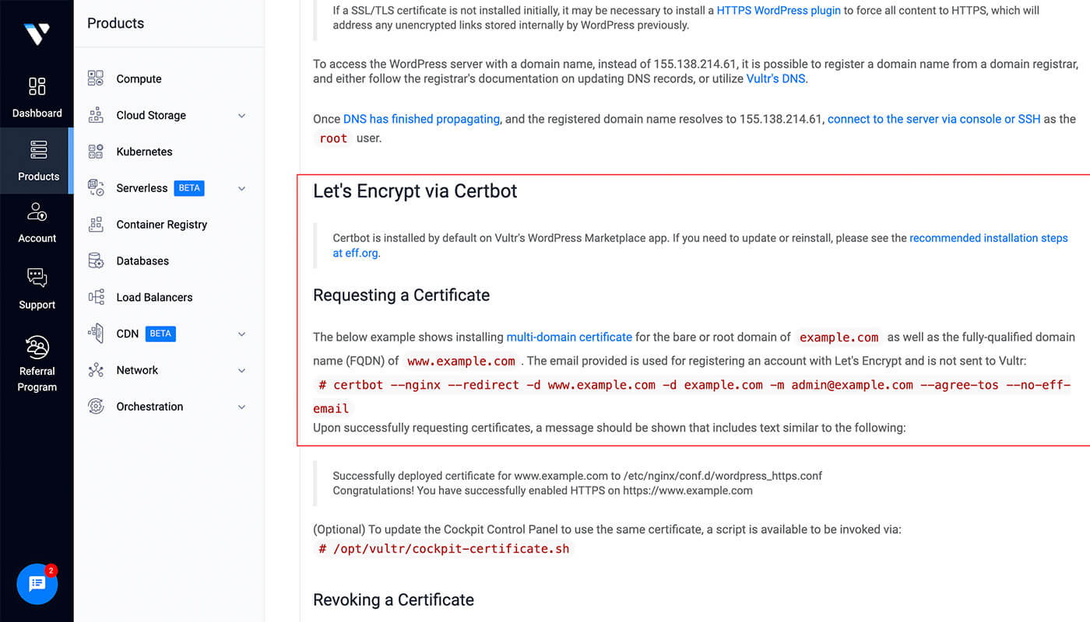Click the www.example.com inline code
Viewport: 1090px width, 622px height.
[461, 361]
